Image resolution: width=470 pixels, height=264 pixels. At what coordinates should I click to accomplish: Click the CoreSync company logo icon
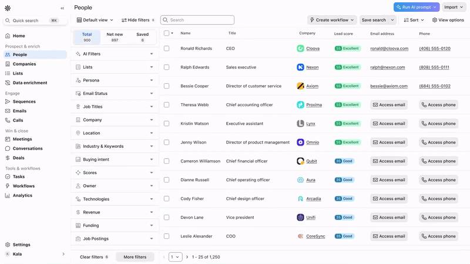pos(300,236)
